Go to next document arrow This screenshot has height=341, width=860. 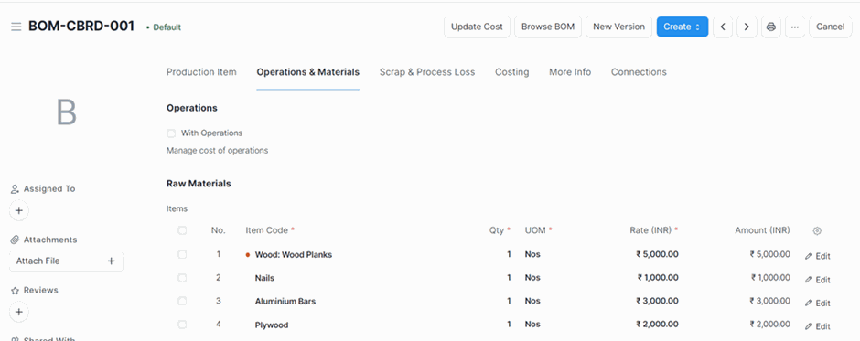click(x=747, y=27)
